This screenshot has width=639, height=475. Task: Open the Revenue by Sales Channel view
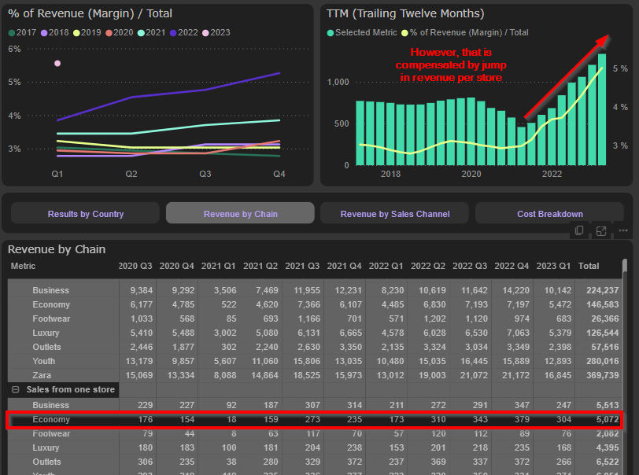point(395,214)
